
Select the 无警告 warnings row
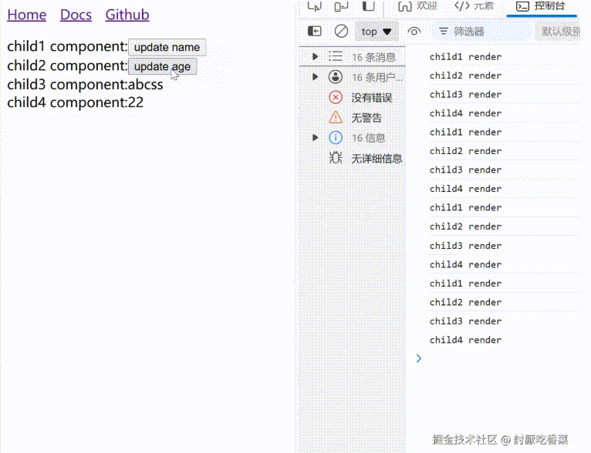pos(353,118)
